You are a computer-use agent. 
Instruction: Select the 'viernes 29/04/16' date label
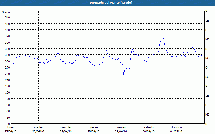121,129
